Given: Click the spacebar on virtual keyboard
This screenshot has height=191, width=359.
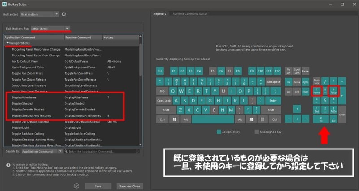Looking at the screenshot, I should [x=213, y=119].
